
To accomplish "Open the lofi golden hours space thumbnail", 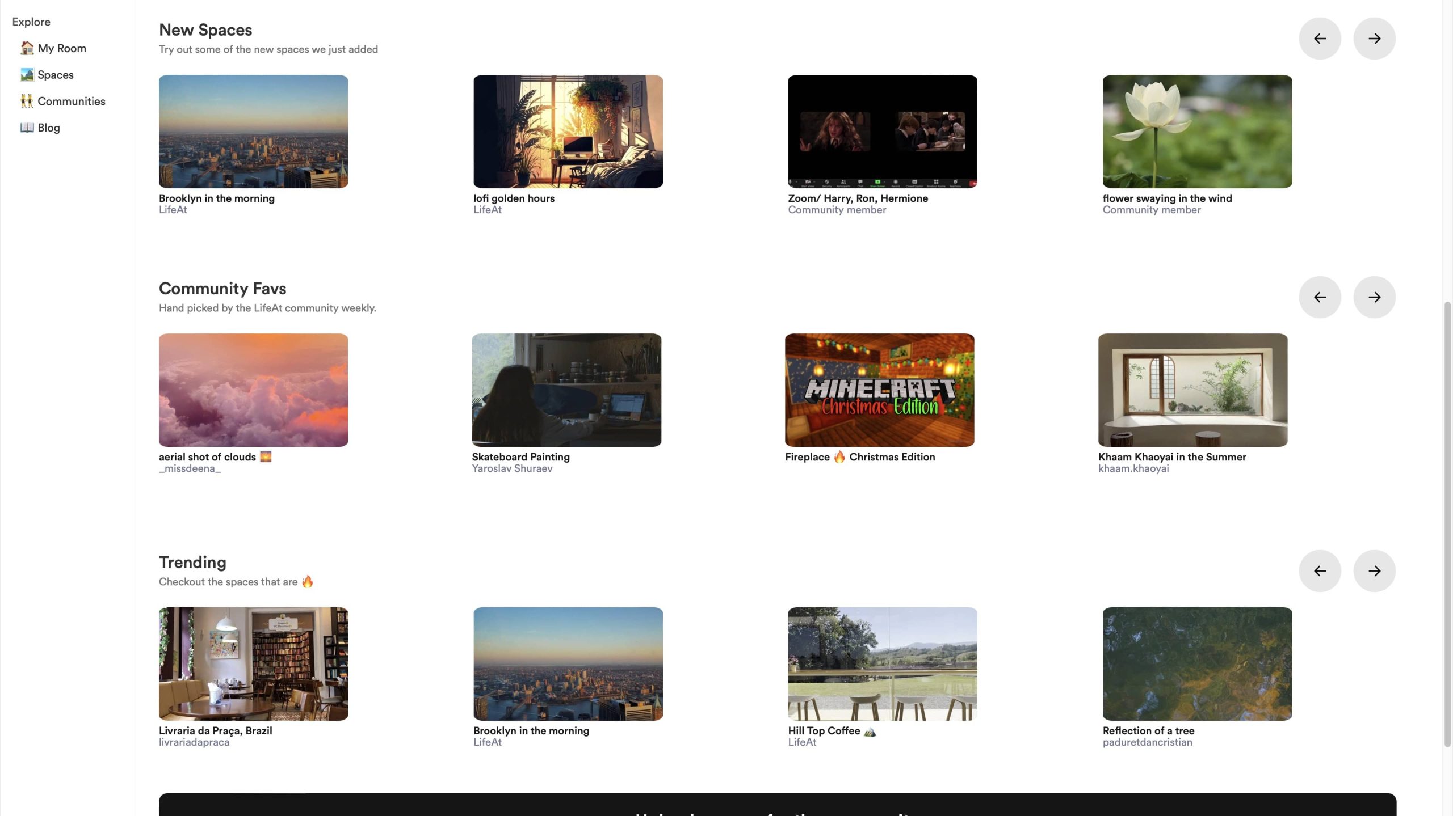I will (x=568, y=132).
